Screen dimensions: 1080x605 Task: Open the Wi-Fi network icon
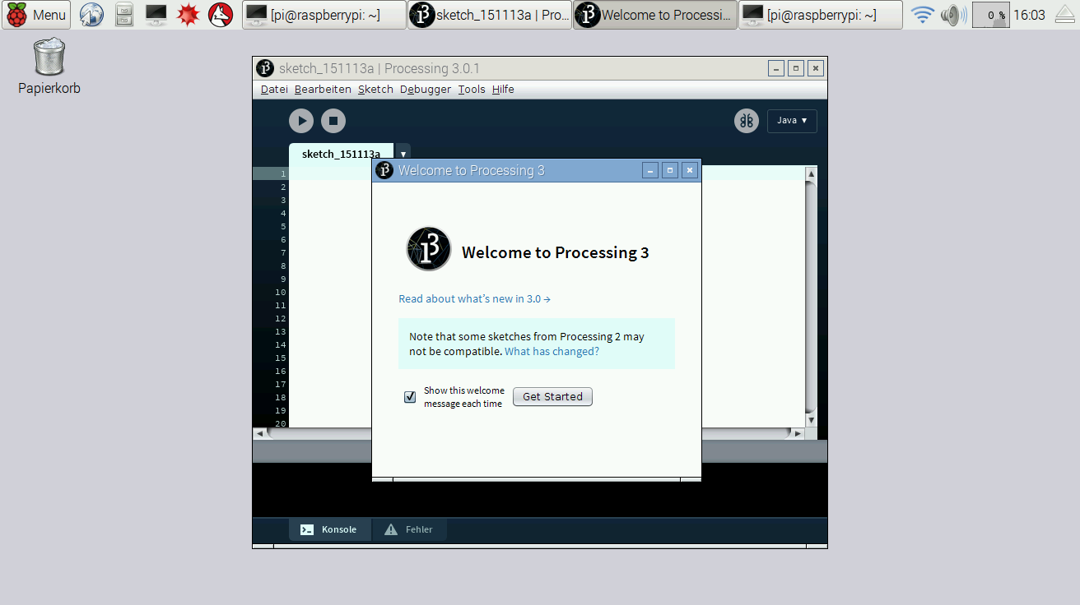point(923,15)
